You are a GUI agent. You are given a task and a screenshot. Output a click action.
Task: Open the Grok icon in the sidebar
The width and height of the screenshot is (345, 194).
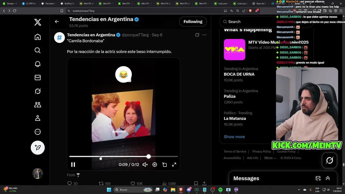[38, 91]
